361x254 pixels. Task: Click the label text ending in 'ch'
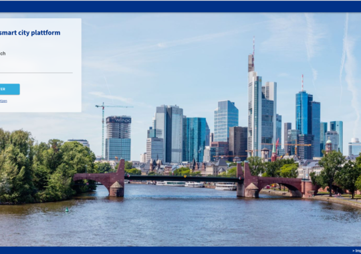[3, 53]
